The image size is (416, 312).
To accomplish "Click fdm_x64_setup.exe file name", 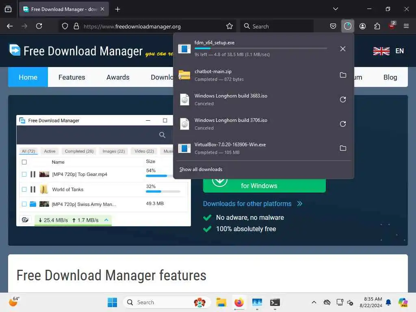I will coord(214,43).
